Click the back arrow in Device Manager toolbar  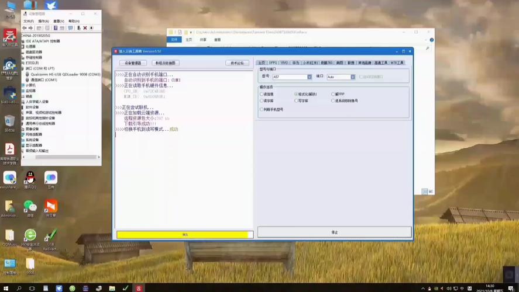(x=25, y=28)
